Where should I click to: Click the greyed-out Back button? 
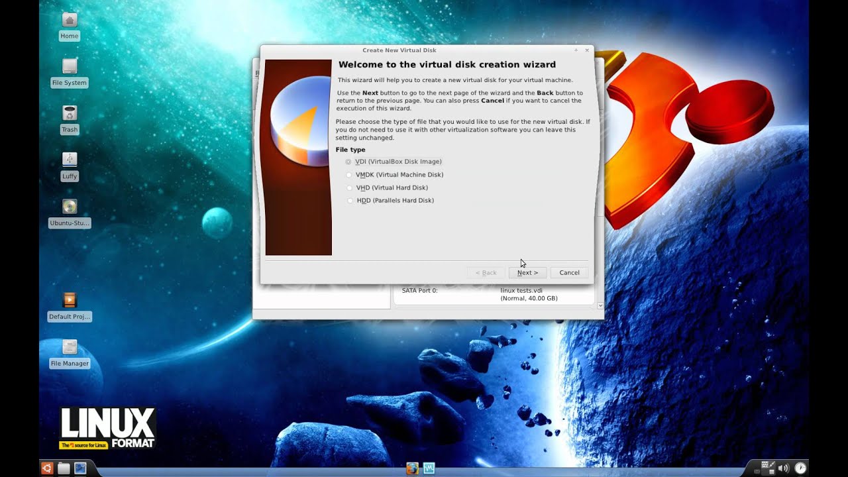[x=486, y=273]
